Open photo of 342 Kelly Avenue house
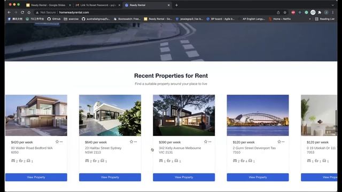Image resolution: width=342 pixels, height=192 pixels. pyautogui.click(x=184, y=115)
